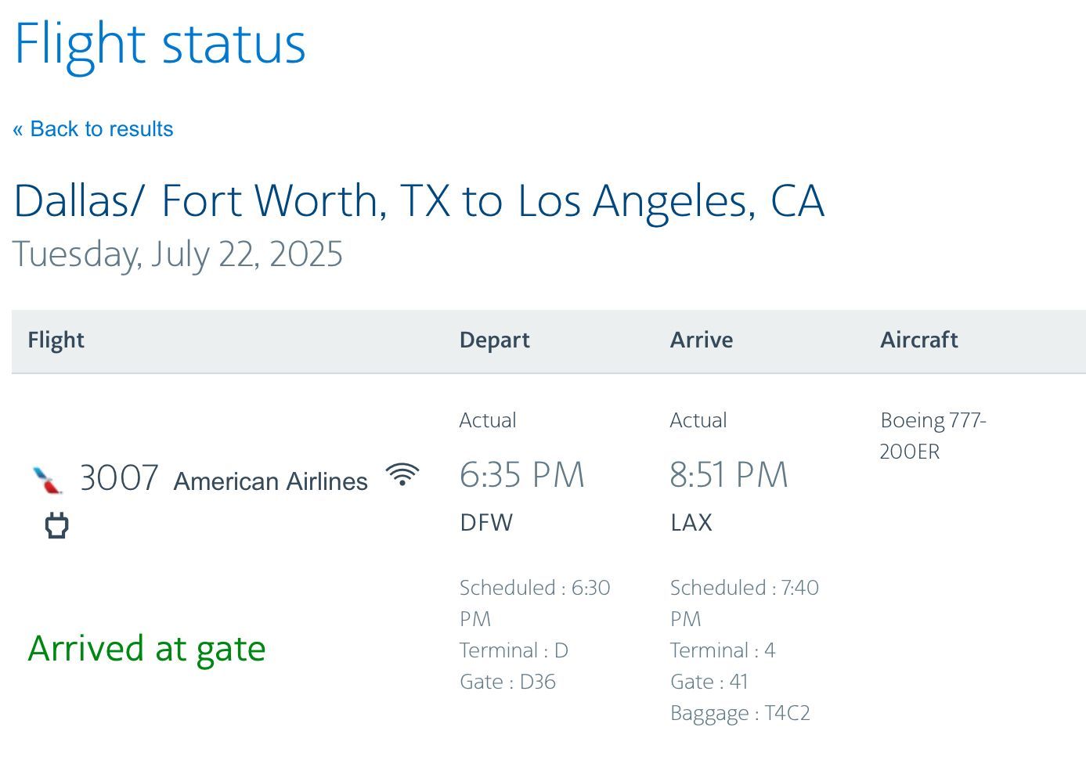Click the Depart column header

(x=494, y=340)
